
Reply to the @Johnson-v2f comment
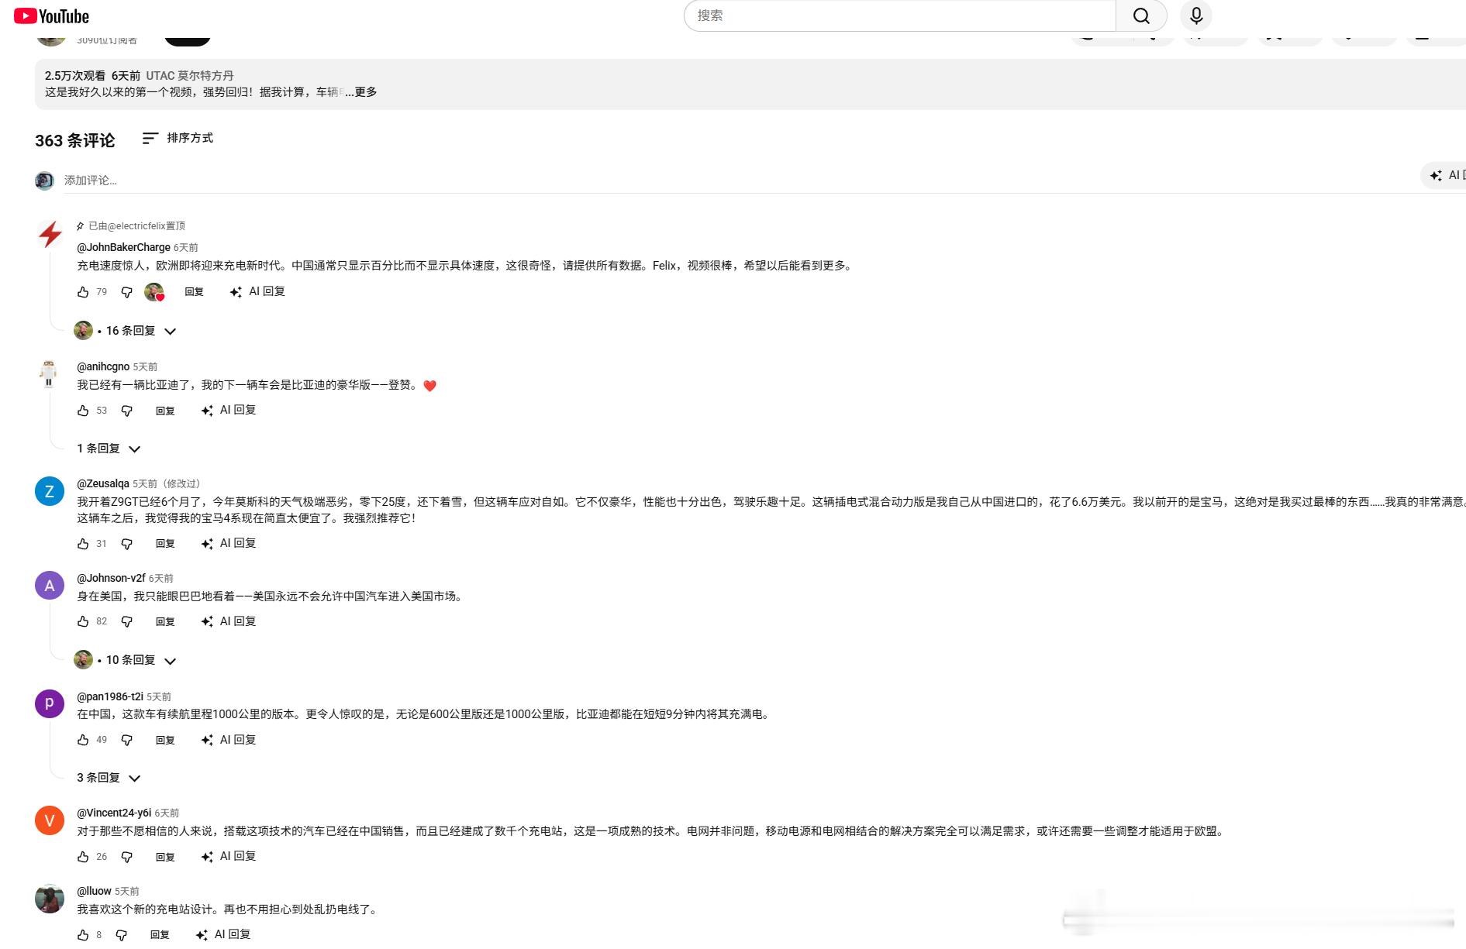165,621
